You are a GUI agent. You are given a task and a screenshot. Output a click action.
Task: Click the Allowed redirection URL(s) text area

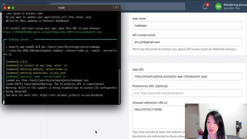(x=159, y=117)
